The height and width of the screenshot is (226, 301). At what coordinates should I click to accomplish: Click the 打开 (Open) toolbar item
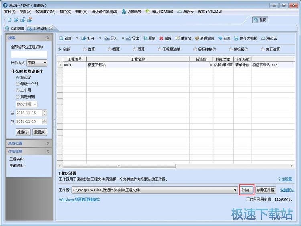tap(88, 38)
